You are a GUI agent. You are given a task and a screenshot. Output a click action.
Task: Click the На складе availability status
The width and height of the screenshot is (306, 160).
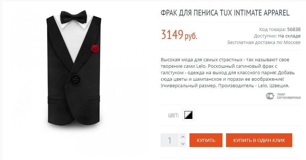coord(289,36)
